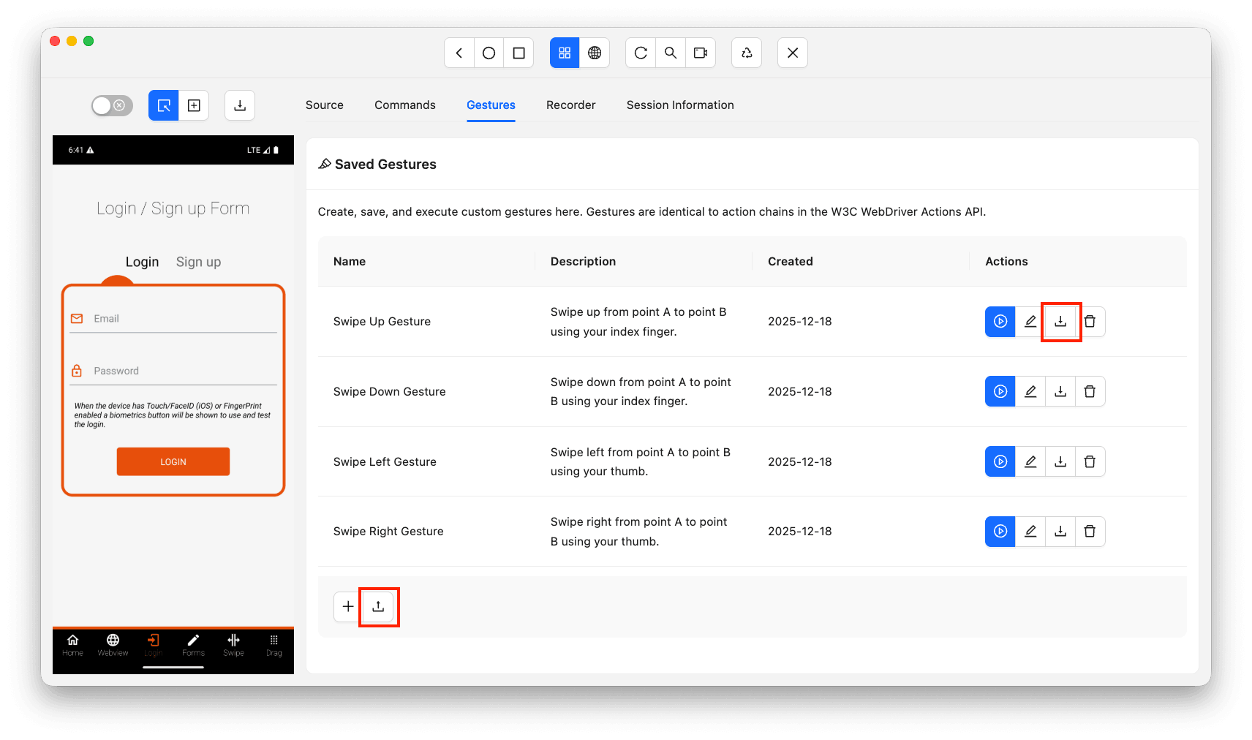Open search for elements with the magnifier icon
This screenshot has height=740, width=1252.
coord(671,53)
